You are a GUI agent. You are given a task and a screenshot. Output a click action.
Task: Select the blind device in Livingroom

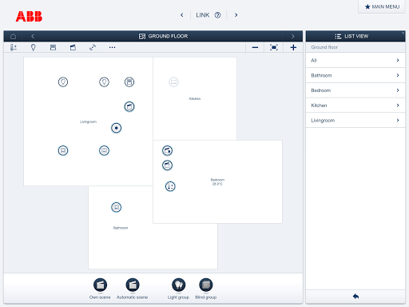click(x=129, y=82)
